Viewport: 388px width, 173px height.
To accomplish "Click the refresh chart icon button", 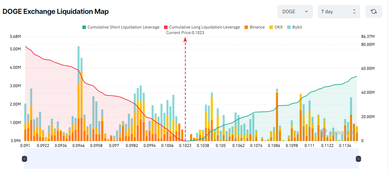I will (374, 11).
